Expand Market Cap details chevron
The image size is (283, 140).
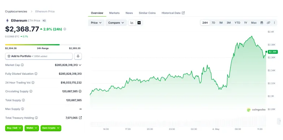80,65
